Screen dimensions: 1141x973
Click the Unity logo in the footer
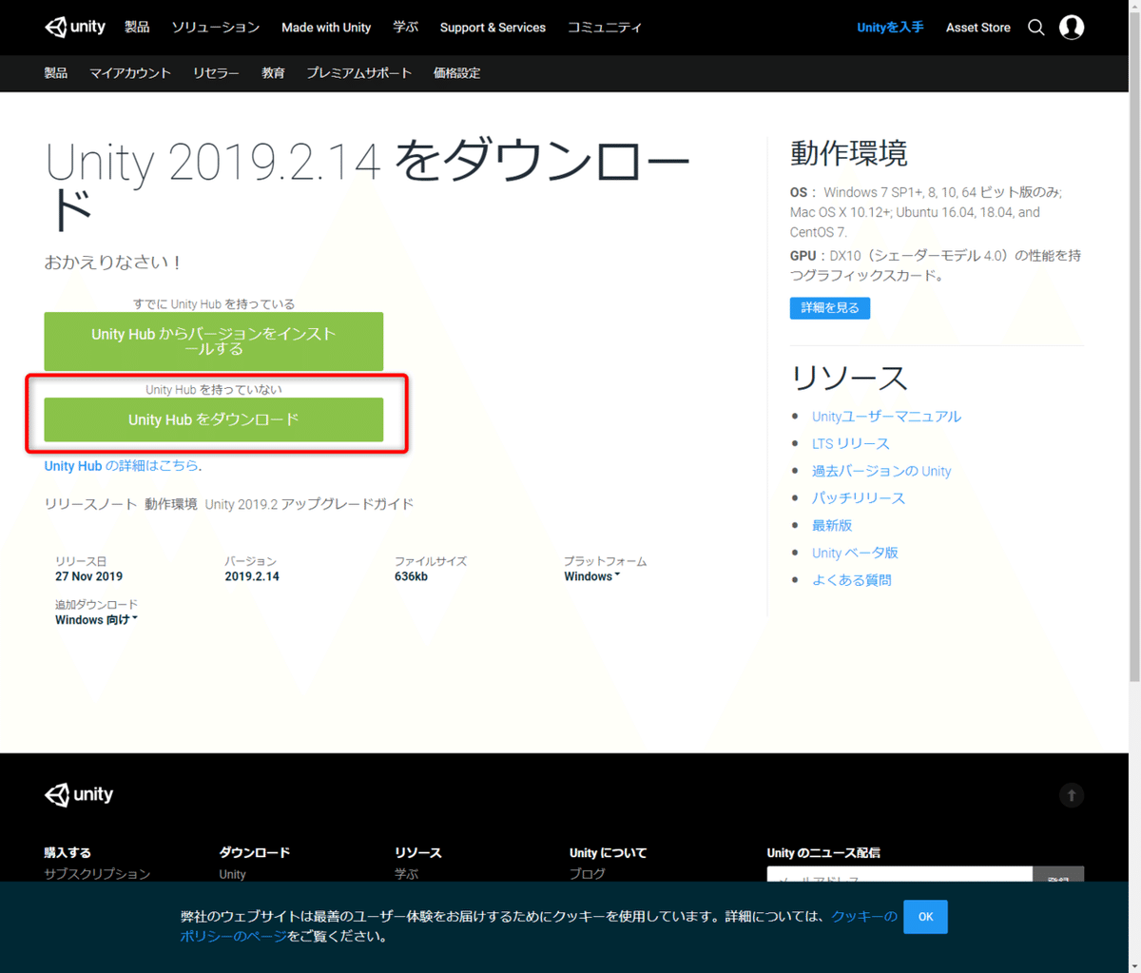pyautogui.click(x=79, y=794)
